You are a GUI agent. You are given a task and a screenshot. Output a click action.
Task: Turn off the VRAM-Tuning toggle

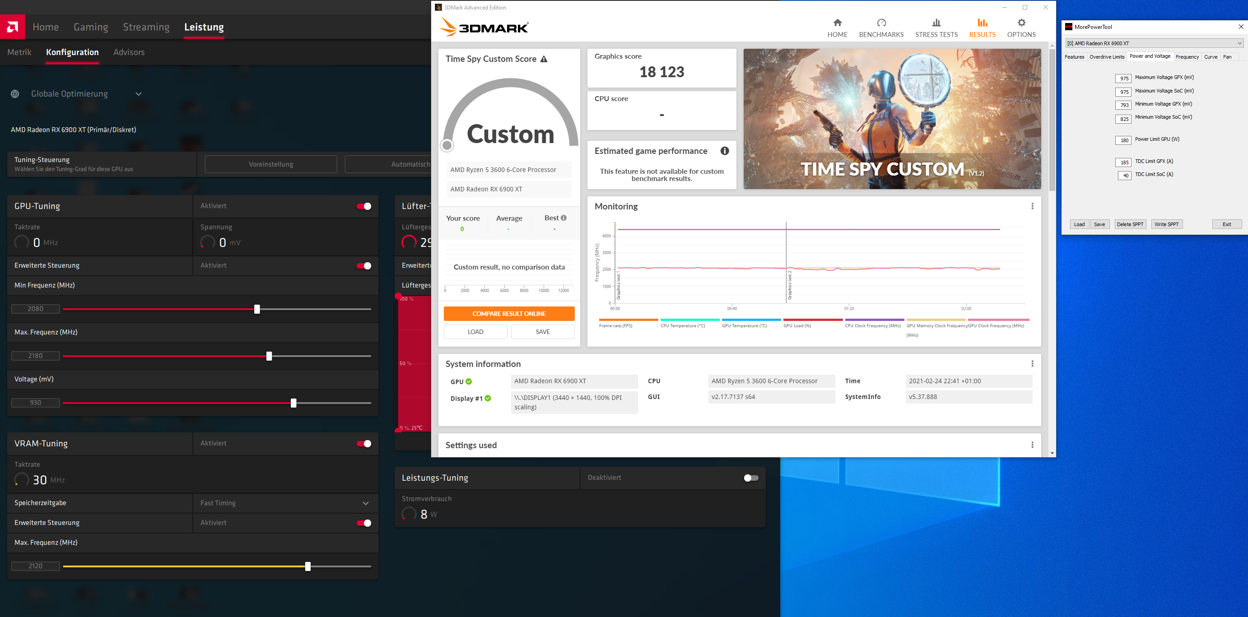(364, 444)
